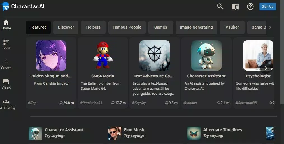Viewport: 284px width, 144px height.
Task: Select the Discover tab
Action: point(66,27)
